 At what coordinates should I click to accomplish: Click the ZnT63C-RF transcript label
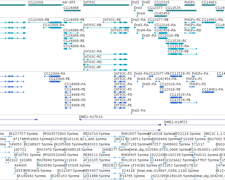pyautogui.click(x=92, y=67)
